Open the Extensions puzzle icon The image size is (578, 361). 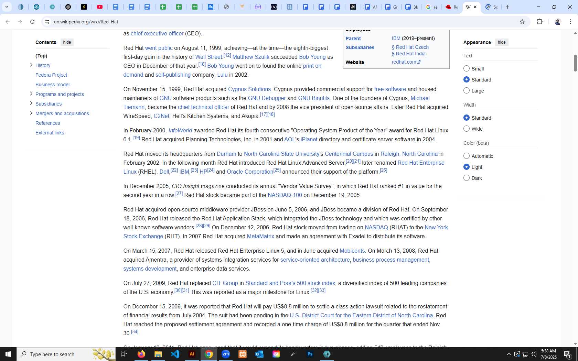[x=539, y=22]
